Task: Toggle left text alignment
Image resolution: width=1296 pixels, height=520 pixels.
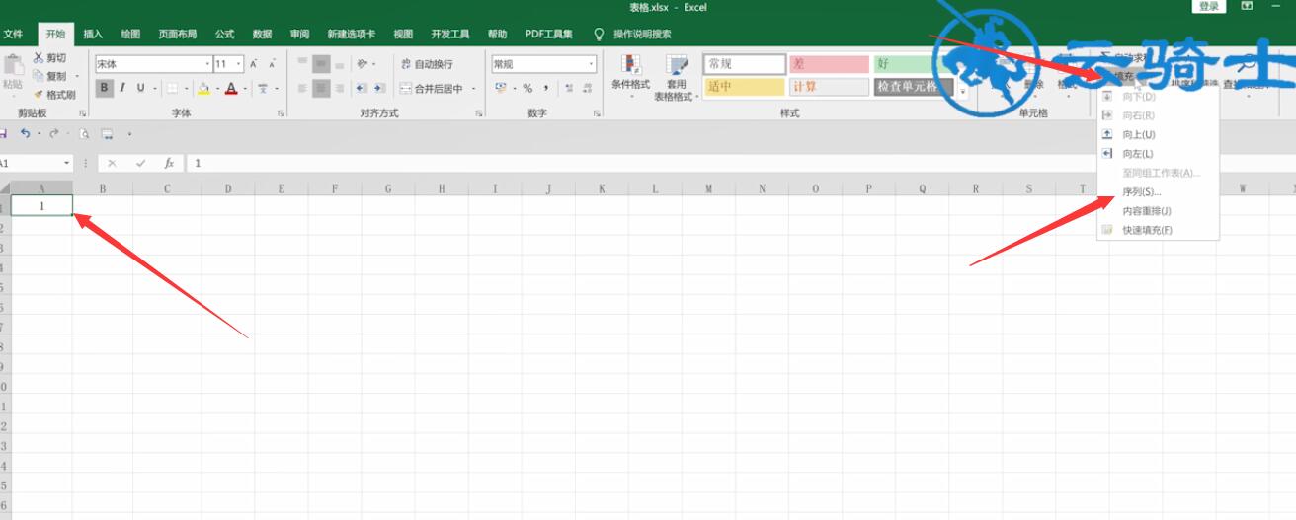Action: pos(301,88)
